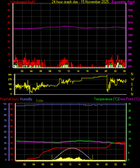Click the 1000 barometer axis value
This screenshot has height=168, width=140.
(x=130, y=35)
